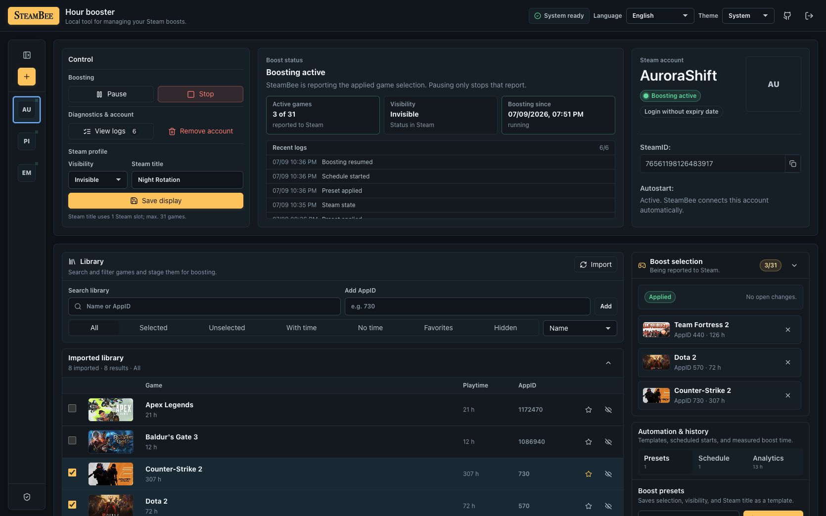
Task: Filter library by Selected
Action: point(153,328)
